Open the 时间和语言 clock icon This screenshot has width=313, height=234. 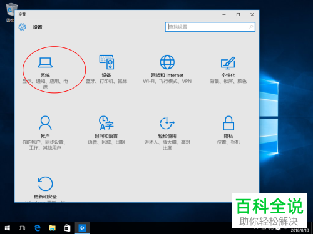pos(106,123)
